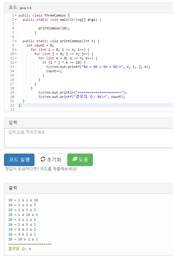This screenshot has height=260, width=173.
Task: Click the refresh icon in 초기화 button
Action: (43, 159)
